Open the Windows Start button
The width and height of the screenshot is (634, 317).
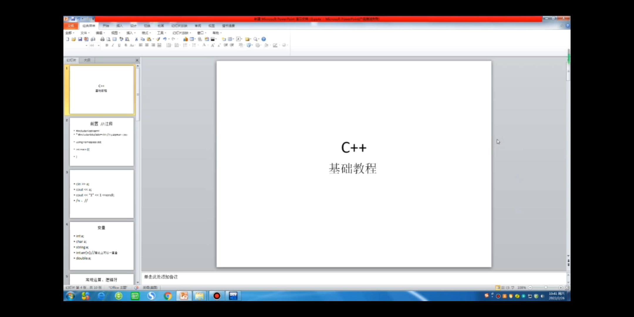[x=70, y=296]
